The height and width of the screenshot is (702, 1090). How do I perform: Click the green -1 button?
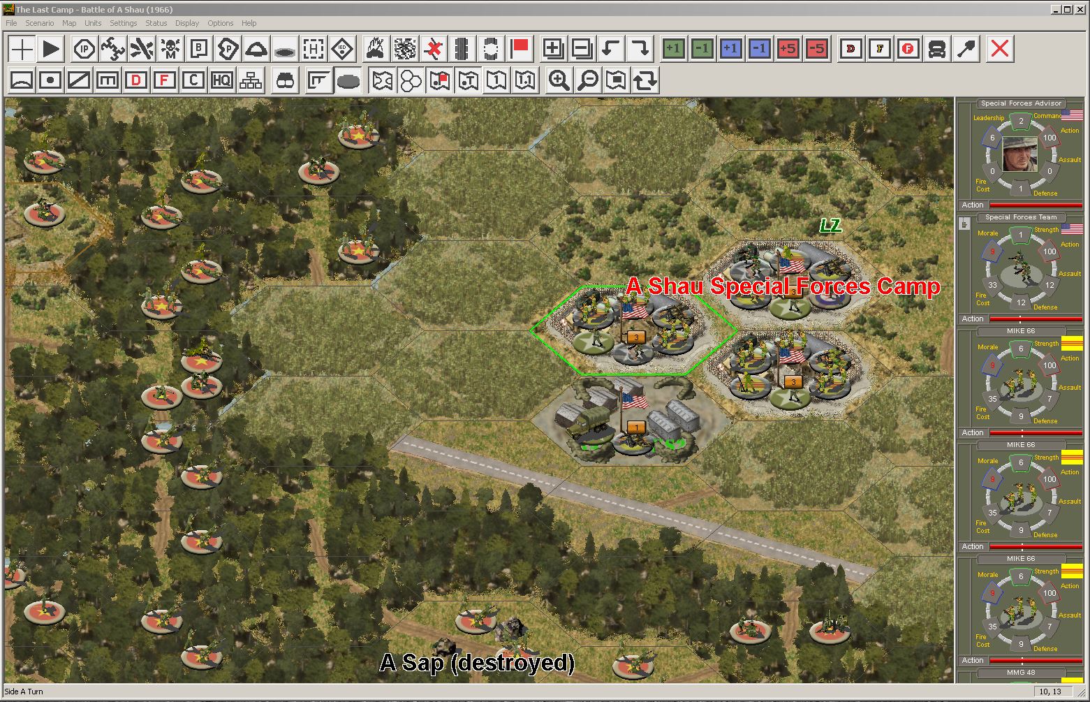(702, 49)
